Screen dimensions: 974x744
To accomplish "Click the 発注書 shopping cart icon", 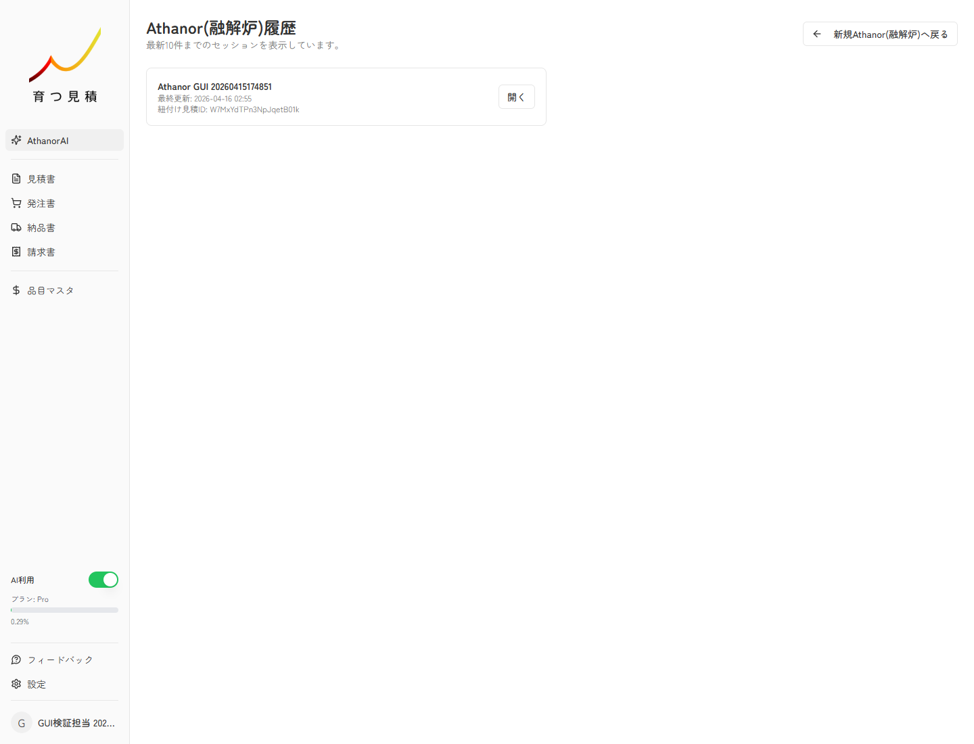I will 16,203.
